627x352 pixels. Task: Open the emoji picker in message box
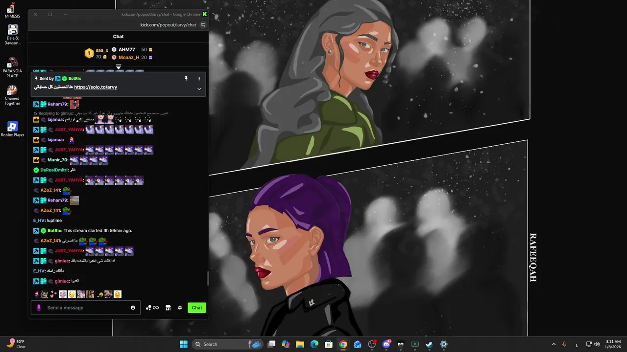[133, 308]
